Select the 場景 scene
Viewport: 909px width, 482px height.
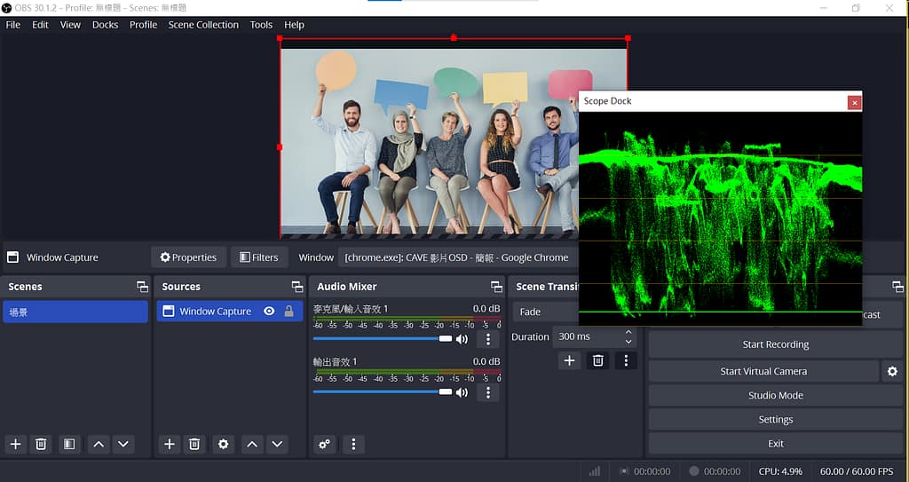click(75, 312)
